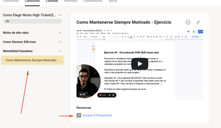
Task: Expand the Como Generar $5k/mes section
Action: tap(60, 42)
